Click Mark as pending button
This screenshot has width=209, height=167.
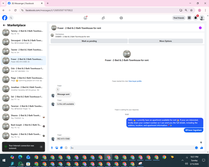[x=89, y=41]
